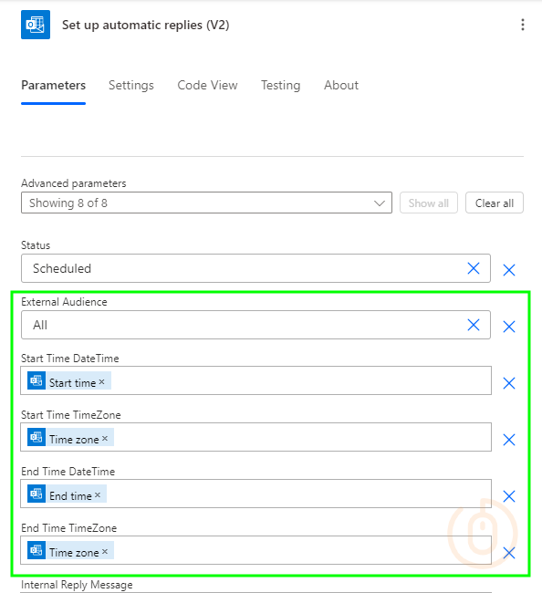This screenshot has width=542, height=593.
Task: Delete the End time dynamic token
Action: [98, 495]
